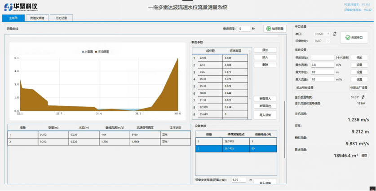The width and height of the screenshot is (376, 191).
Task: Click 清空 next to 累计流量
Action: [x=365, y=155]
